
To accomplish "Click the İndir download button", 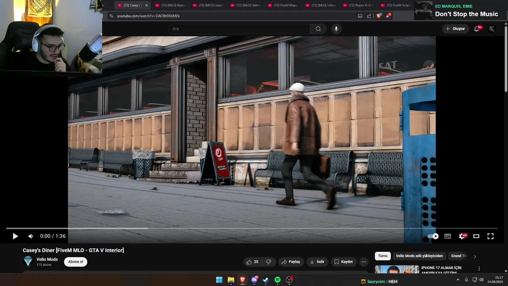I will pos(317,262).
